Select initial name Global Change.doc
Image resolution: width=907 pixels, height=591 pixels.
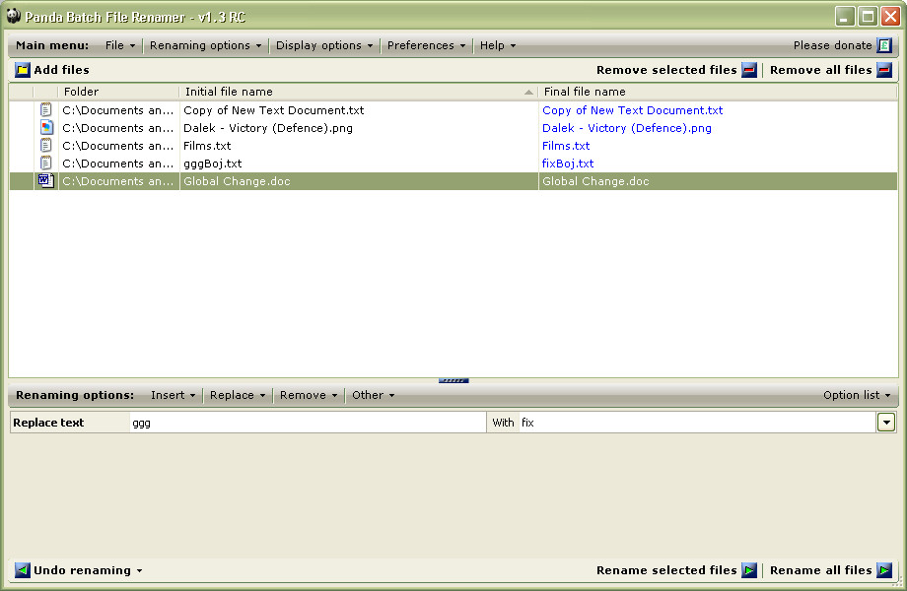(237, 181)
